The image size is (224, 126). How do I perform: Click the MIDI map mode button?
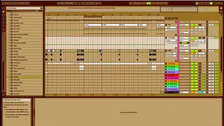click(207, 3)
